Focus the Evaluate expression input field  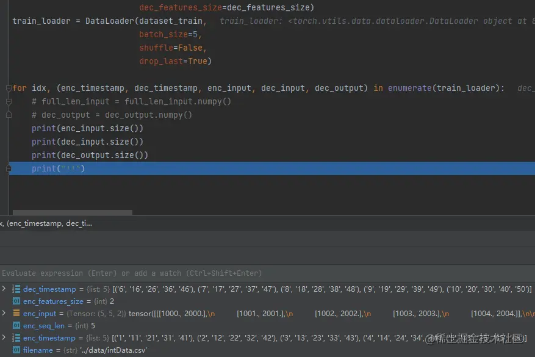coord(267,273)
